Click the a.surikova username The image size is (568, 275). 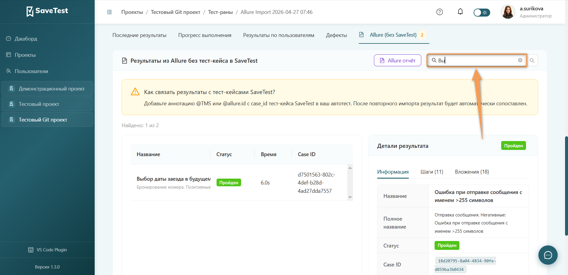pos(531,9)
